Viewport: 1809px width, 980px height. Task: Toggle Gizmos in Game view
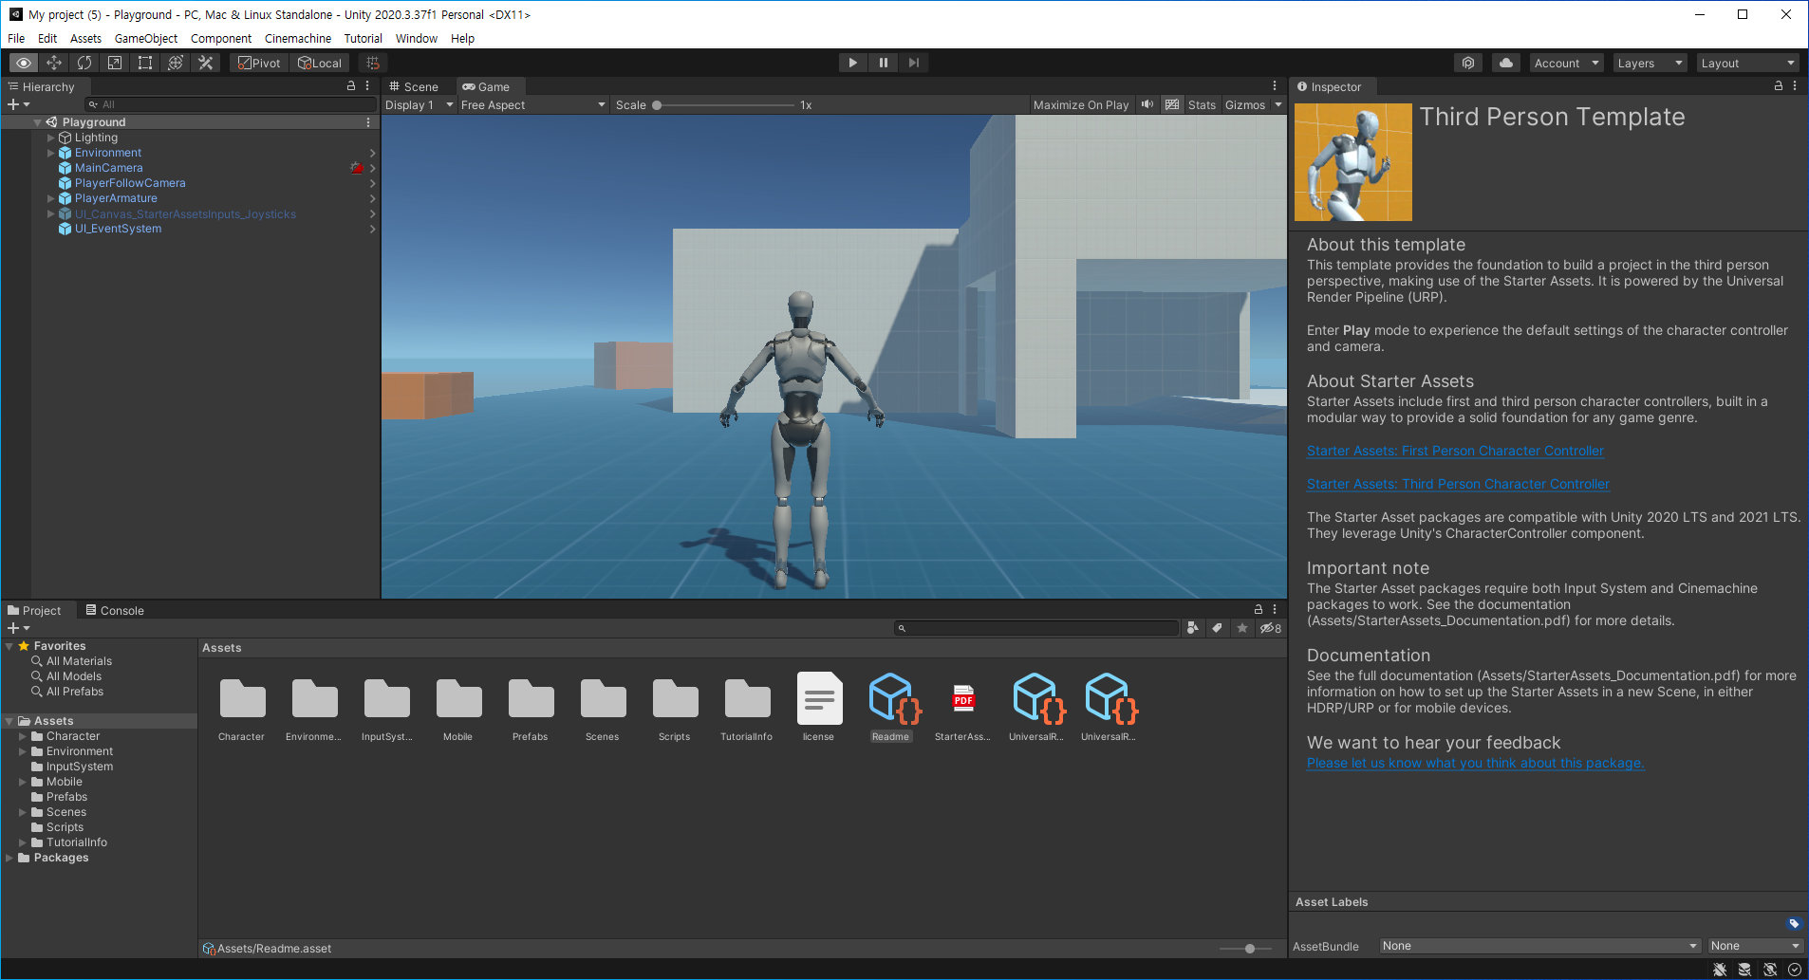(x=1245, y=105)
